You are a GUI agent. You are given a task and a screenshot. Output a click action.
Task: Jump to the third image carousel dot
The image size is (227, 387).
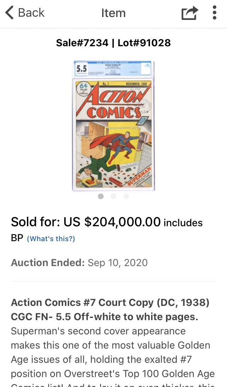[x=126, y=196]
